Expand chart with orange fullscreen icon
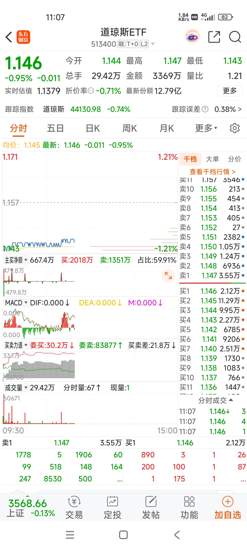Screen dimensions: 247x549 168,276
